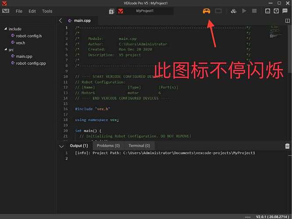Click the 'int main() {' line

88,131
